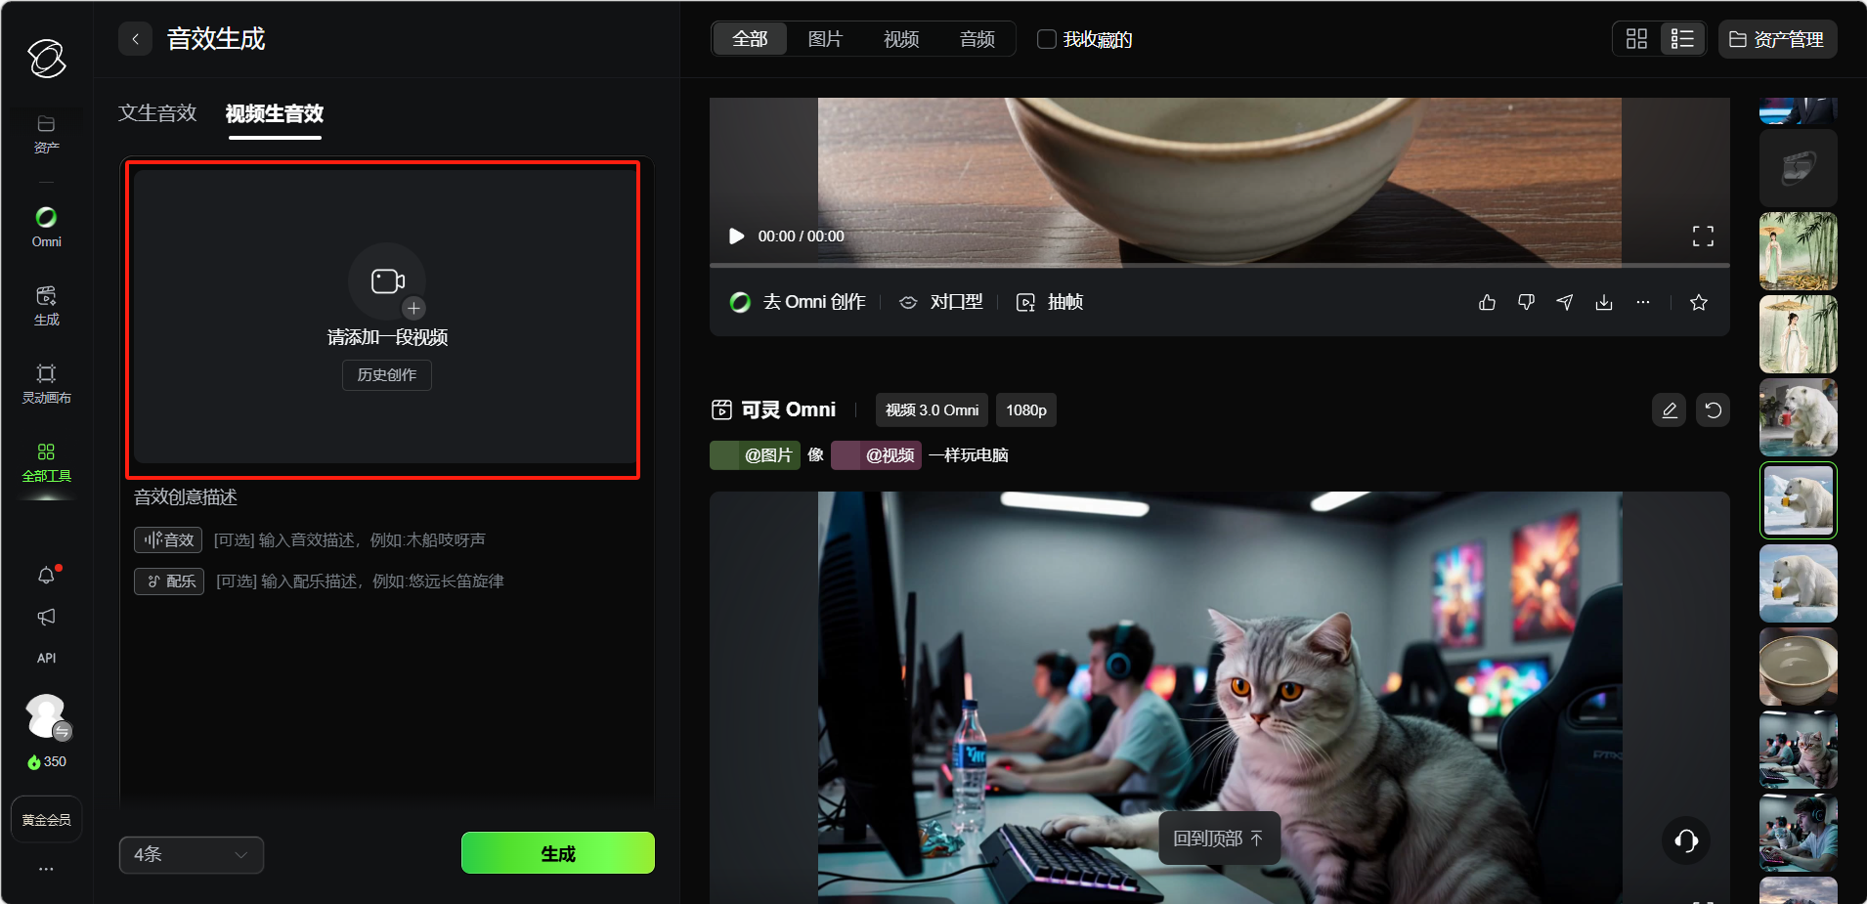The height and width of the screenshot is (904, 1867).
Task: Switch to 文生音效 tab
Action: click(x=157, y=113)
